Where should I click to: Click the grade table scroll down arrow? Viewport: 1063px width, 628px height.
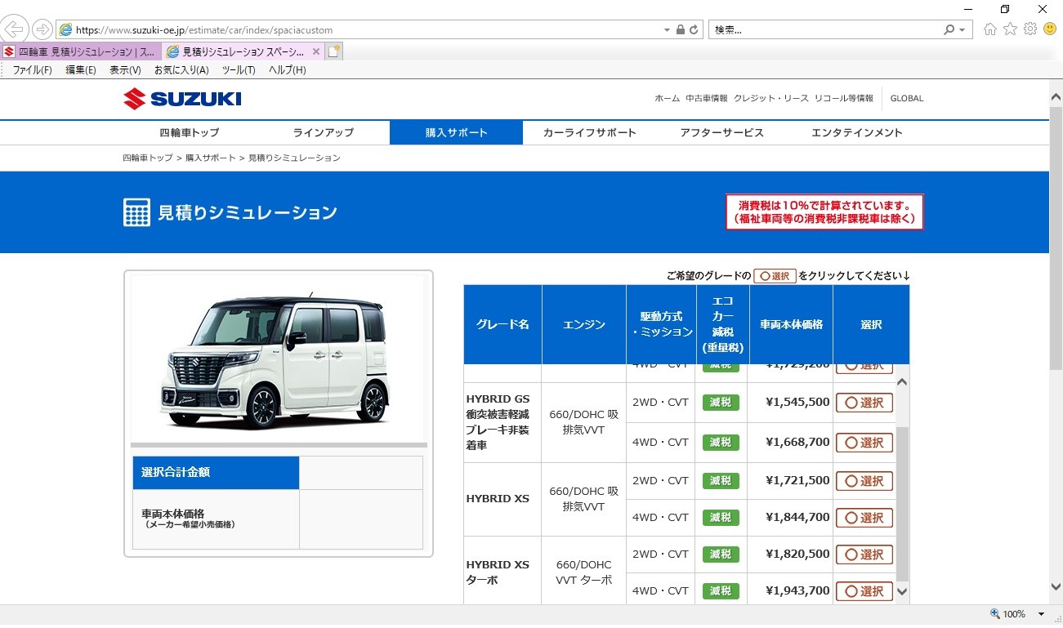(902, 591)
